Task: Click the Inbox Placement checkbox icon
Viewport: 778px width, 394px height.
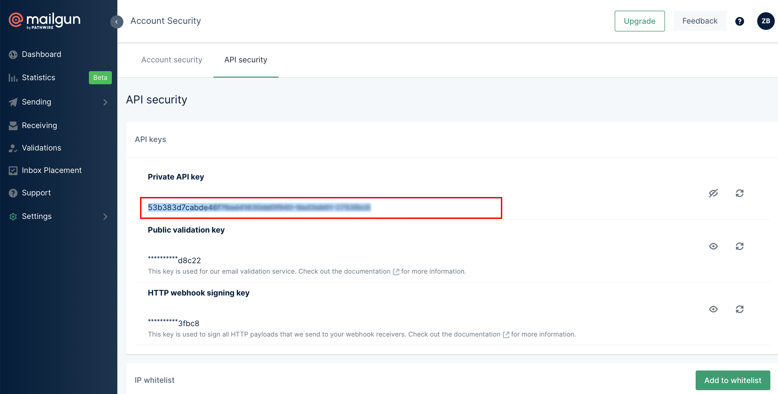Action: (13, 170)
